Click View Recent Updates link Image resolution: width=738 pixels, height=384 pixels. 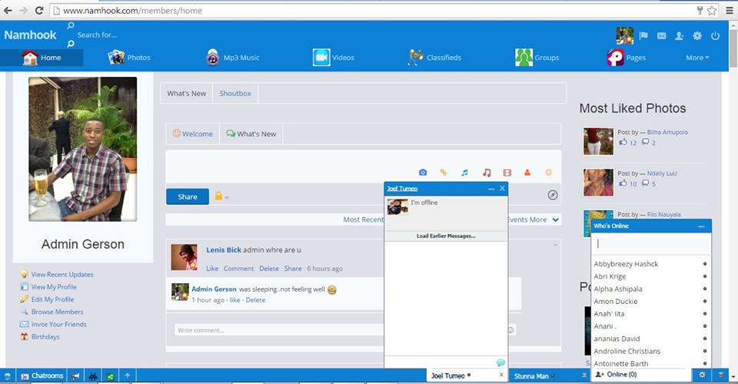point(62,274)
